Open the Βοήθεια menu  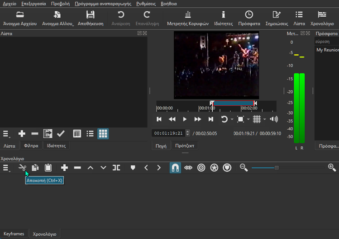[x=169, y=4]
